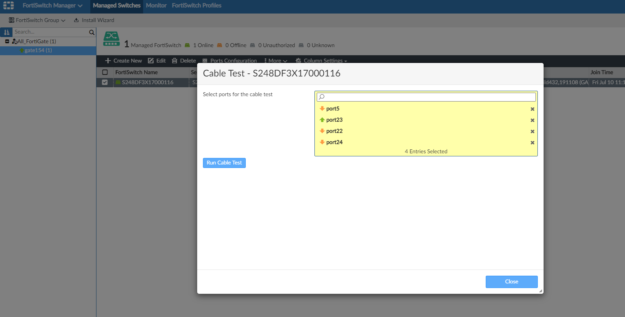Click the search magnifier in port selector
The image size is (625, 317).
322,97
